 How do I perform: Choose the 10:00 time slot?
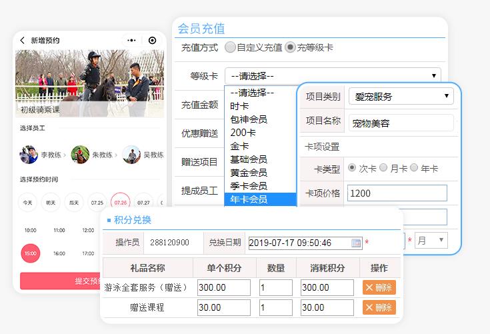click(x=30, y=230)
